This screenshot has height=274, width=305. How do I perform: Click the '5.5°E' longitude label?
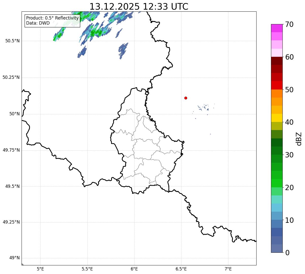click(x=87, y=269)
